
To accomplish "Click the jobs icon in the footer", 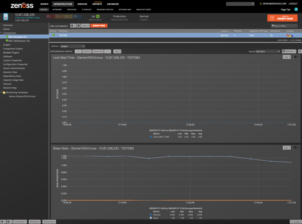I will coord(291,222).
